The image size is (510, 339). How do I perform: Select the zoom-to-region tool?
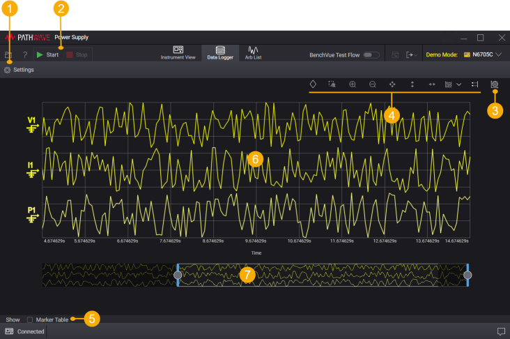coord(332,84)
